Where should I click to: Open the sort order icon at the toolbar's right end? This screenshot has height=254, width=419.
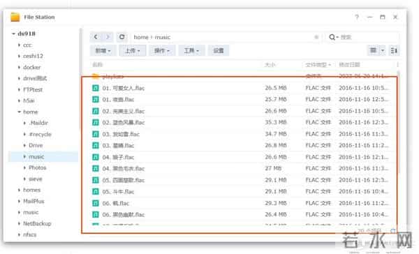tap(394, 50)
